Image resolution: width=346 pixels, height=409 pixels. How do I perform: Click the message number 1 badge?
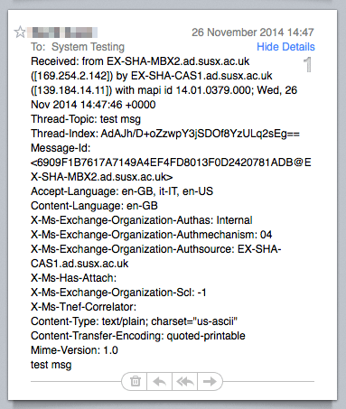[x=307, y=65]
